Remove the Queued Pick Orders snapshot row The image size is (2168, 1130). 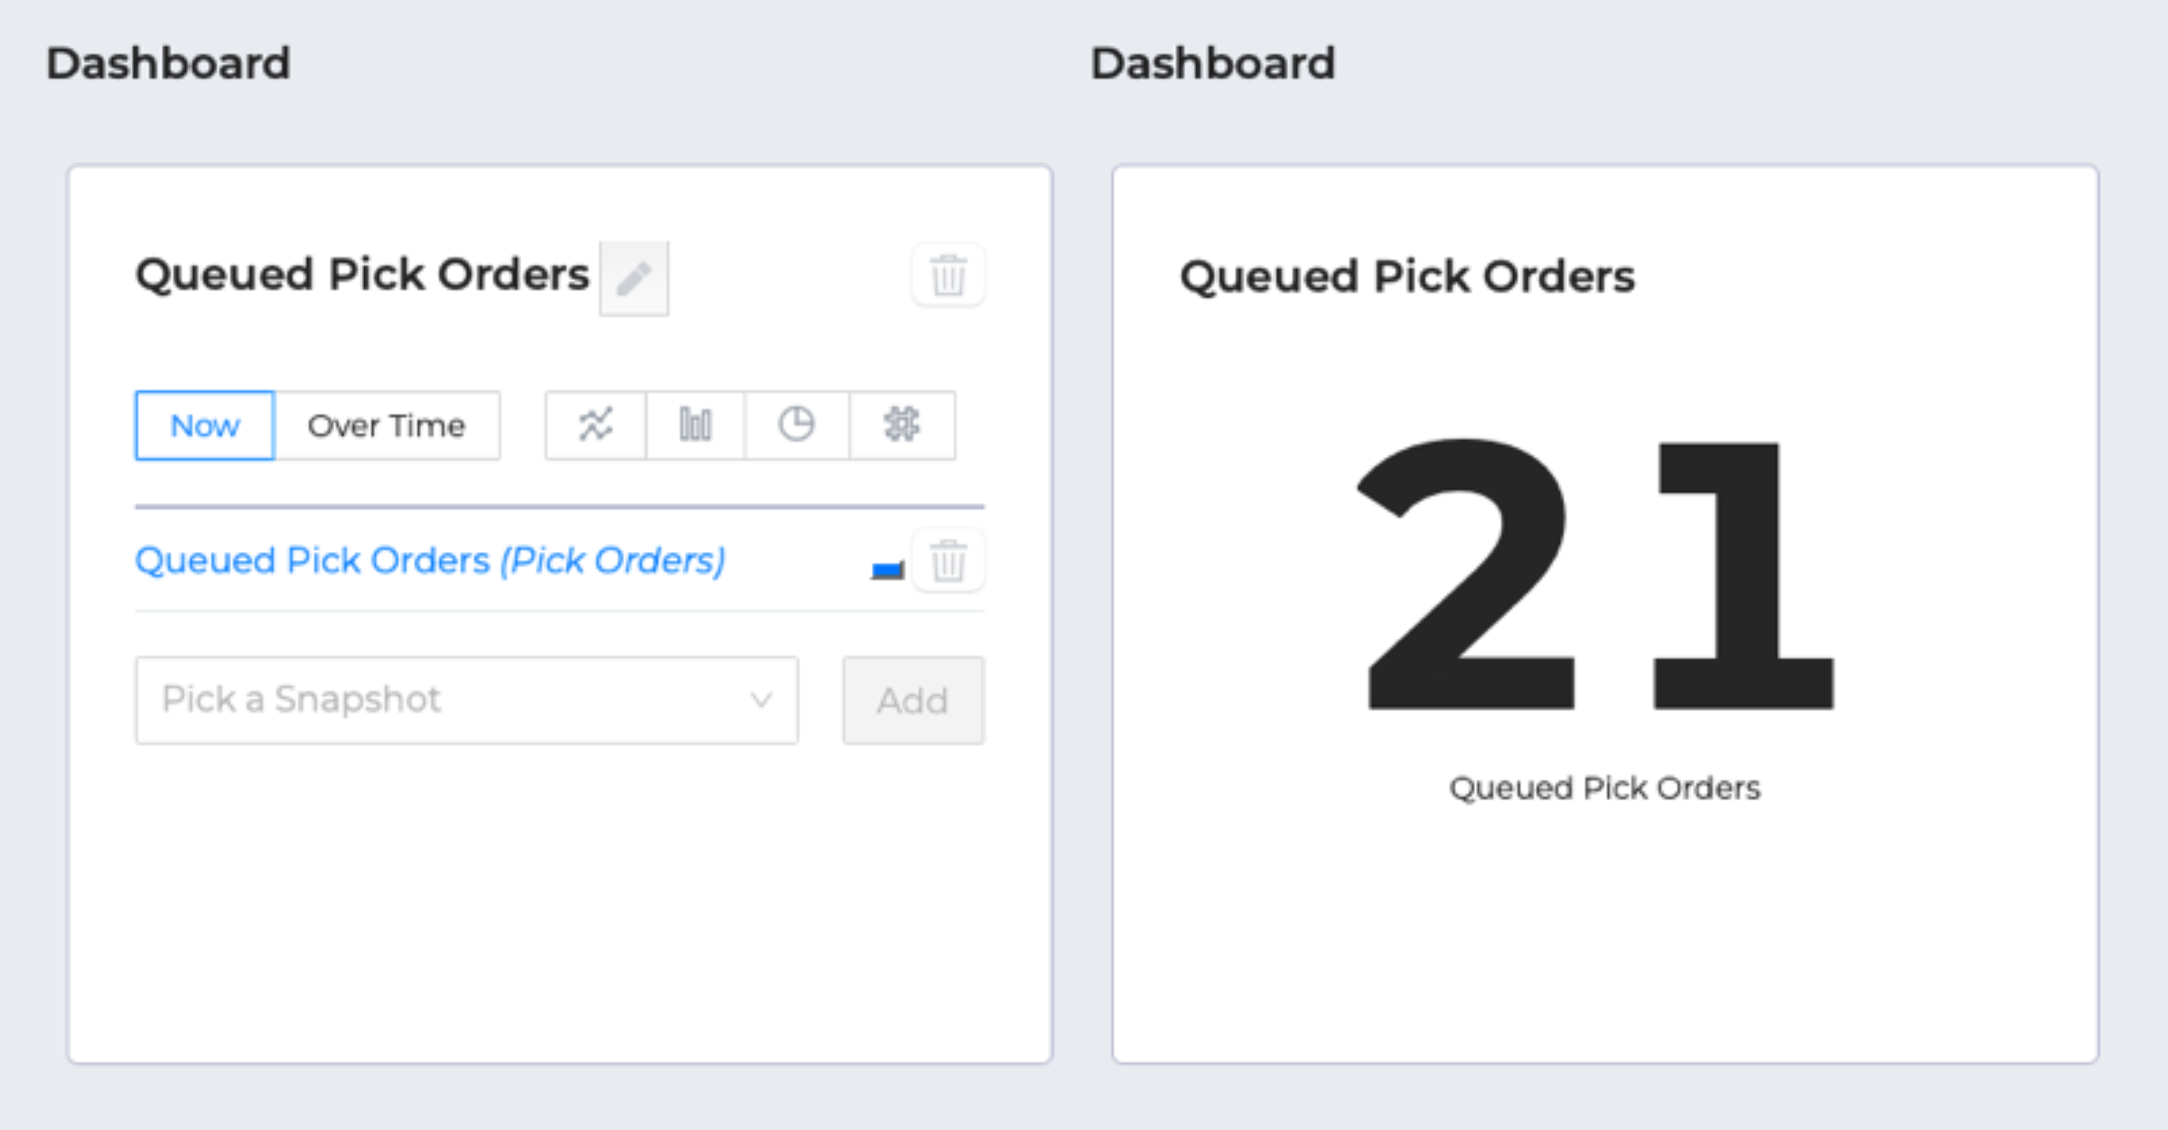pyautogui.click(x=948, y=561)
